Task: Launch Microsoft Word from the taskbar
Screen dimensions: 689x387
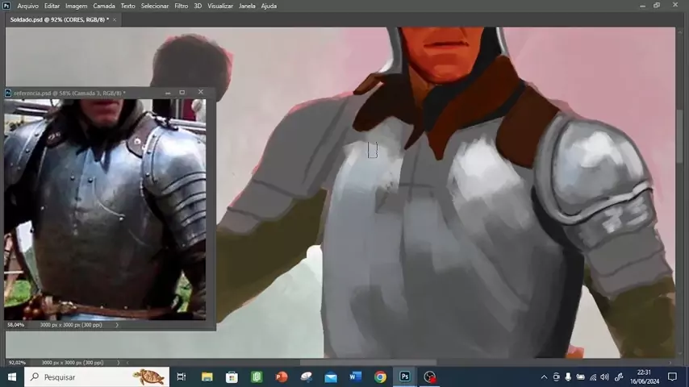Action: coord(356,377)
